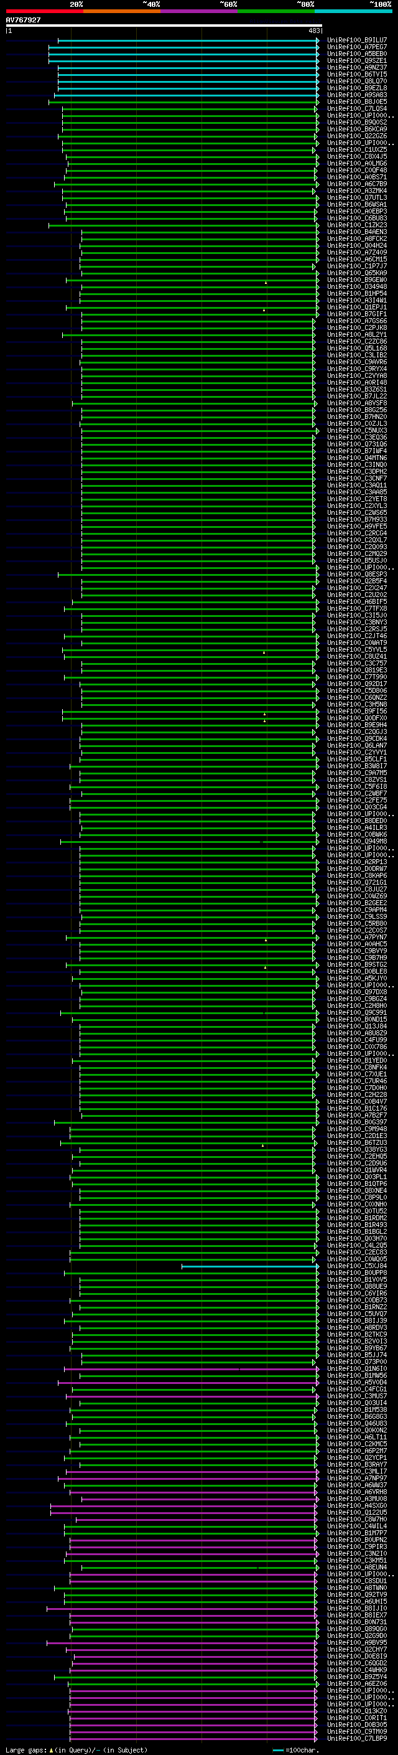This screenshot has width=398, height=1755.
Task: Select the UniRef100_Q22GZ6 label
Action: tap(356, 136)
